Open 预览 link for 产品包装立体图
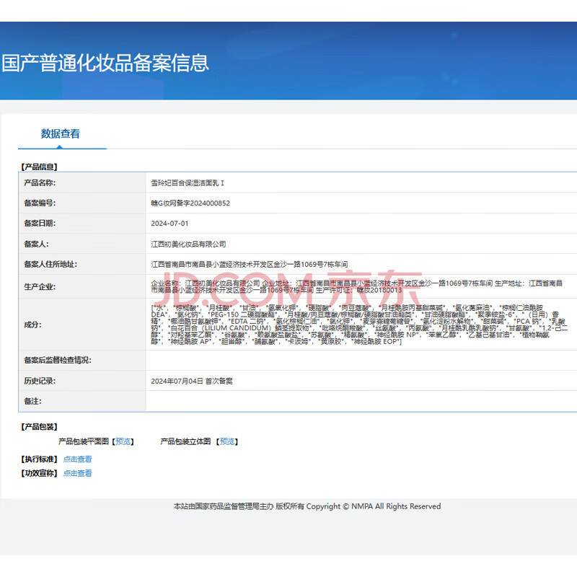This screenshot has width=577, height=577. pyautogui.click(x=227, y=441)
